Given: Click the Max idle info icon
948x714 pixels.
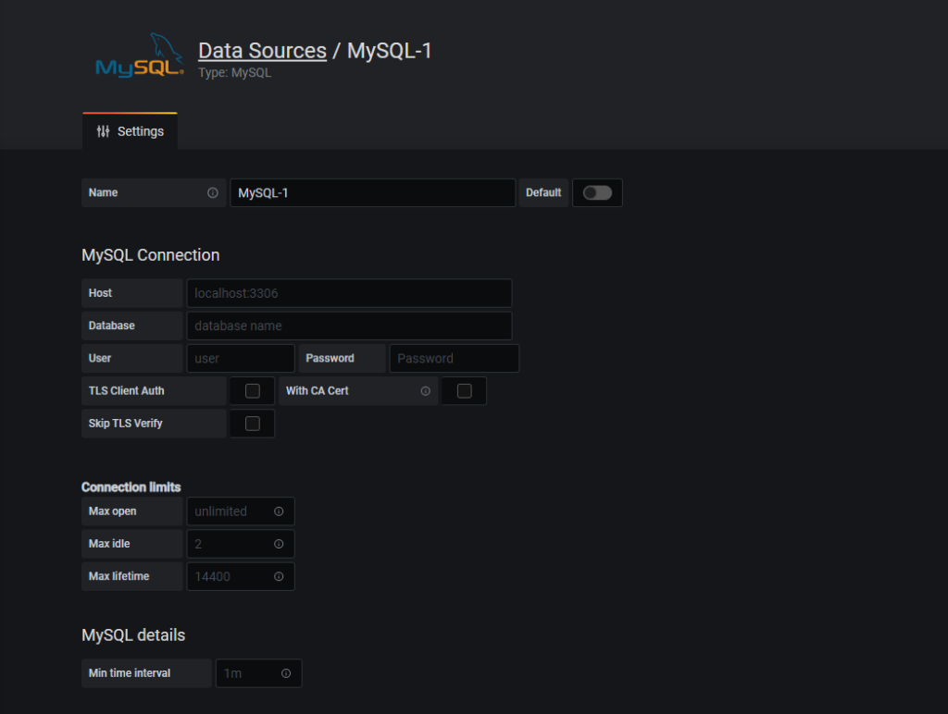Looking at the screenshot, I should [279, 543].
